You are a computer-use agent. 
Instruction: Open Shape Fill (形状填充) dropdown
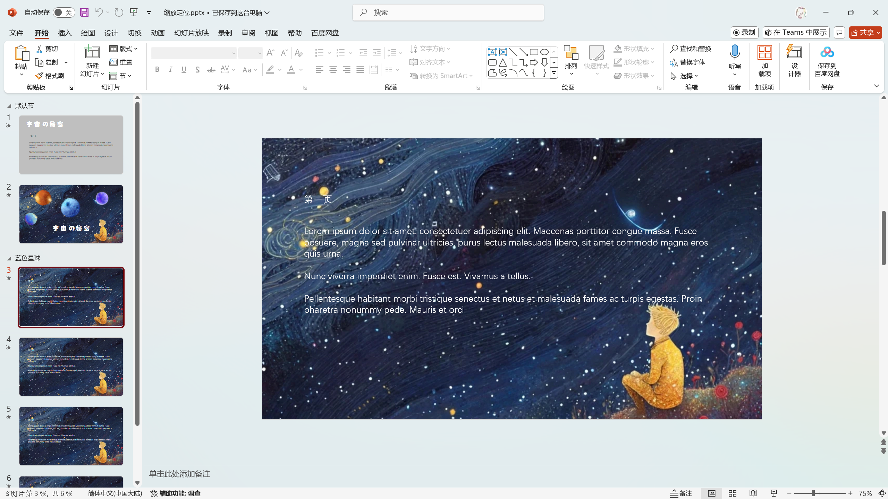634,49
